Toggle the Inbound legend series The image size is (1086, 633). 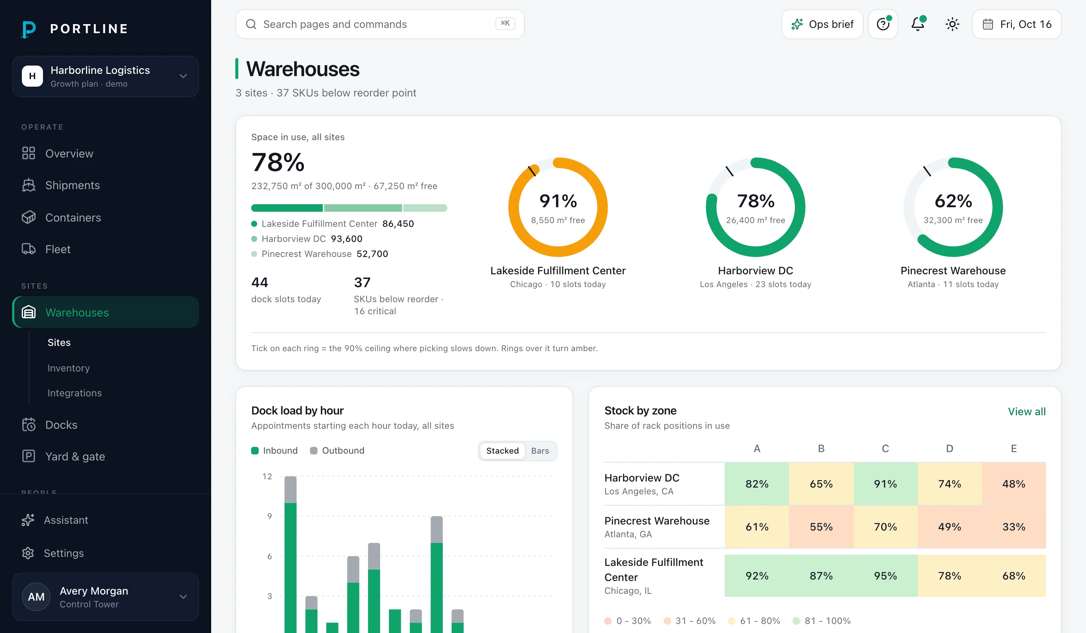click(x=275, y=450)
